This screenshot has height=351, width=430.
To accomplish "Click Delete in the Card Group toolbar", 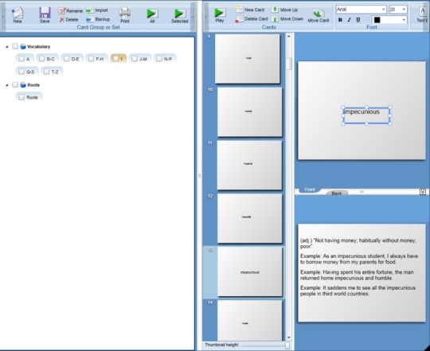I will point(68,19).
